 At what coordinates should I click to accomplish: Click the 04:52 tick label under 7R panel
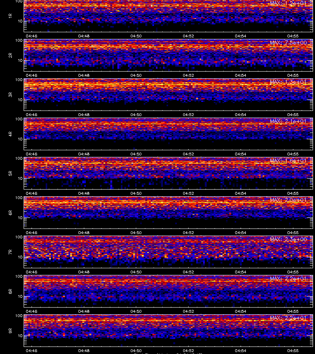188,272
